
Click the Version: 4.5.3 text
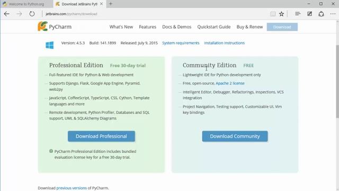[x=73, y=43]
